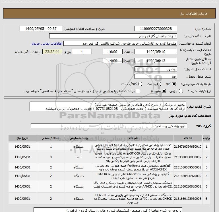Click the buyer name field شرکت پالایش گاز فجر جم

(x=113, y=36)
